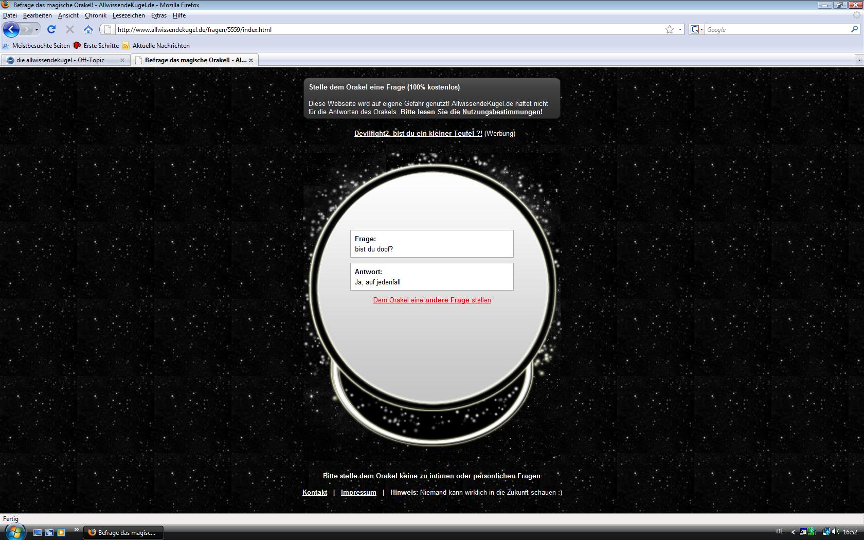Open the Lesezeichen menu
The width and height of the screenshot is (864, 540).
coord(128,15)
